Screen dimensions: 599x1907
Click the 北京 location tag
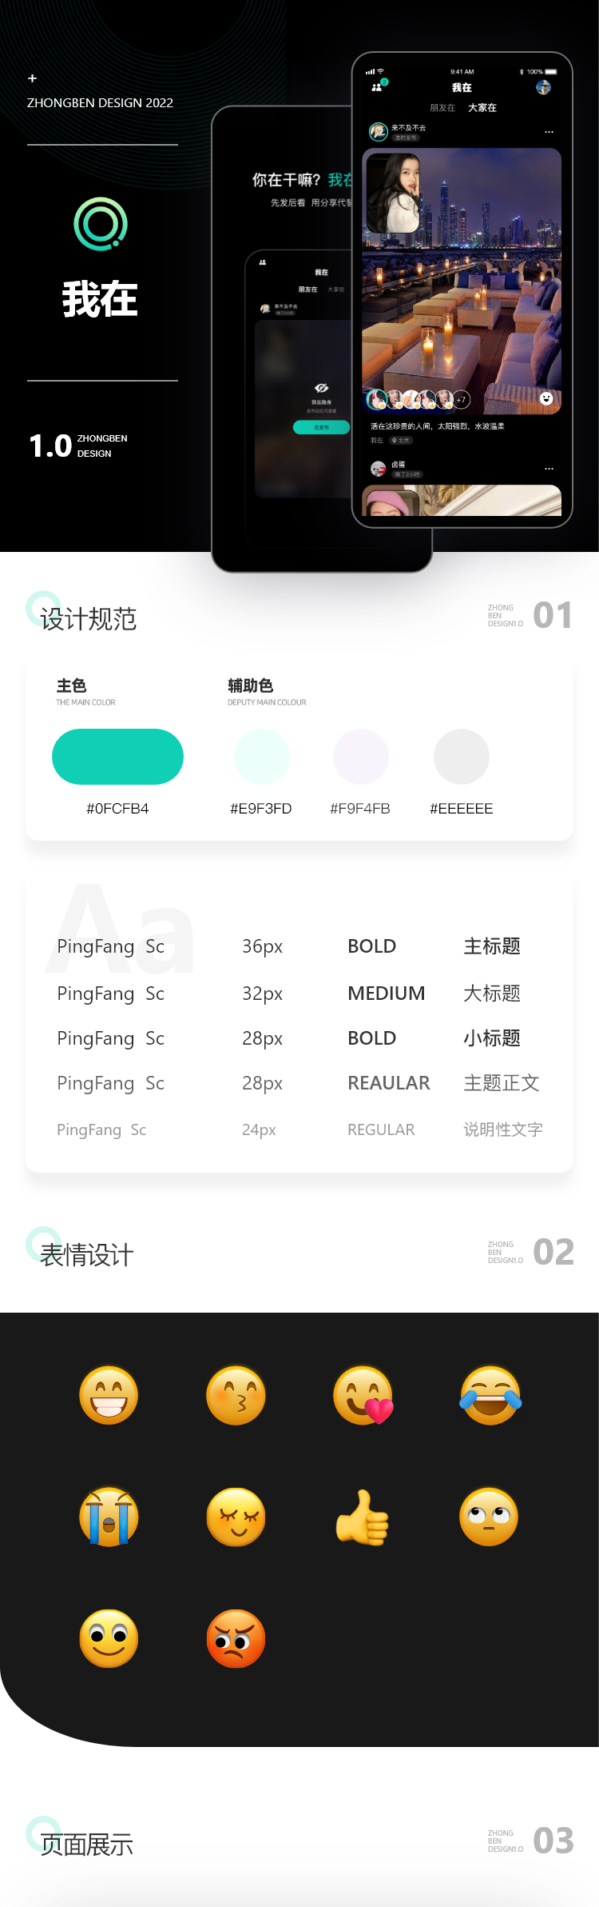[401, 441]
